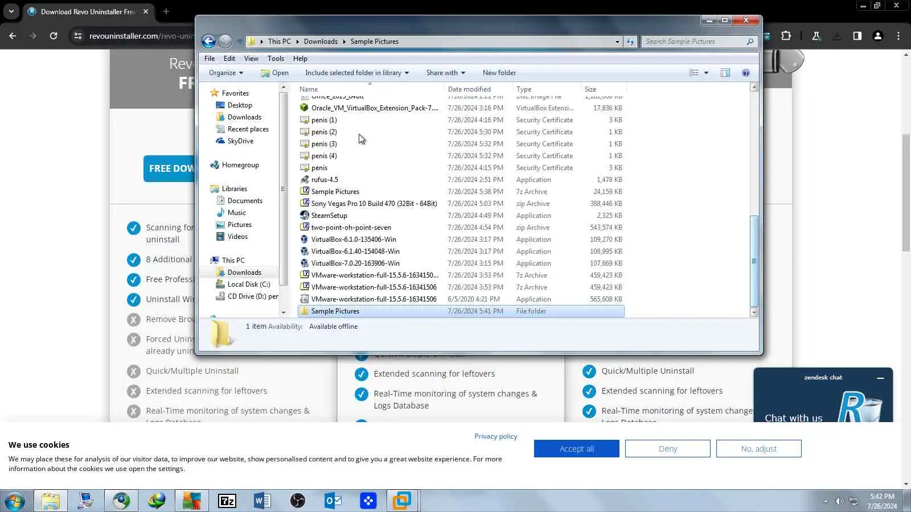
Task: Click the Explorer Forward navigation arrow
Action: click(225, 41)
